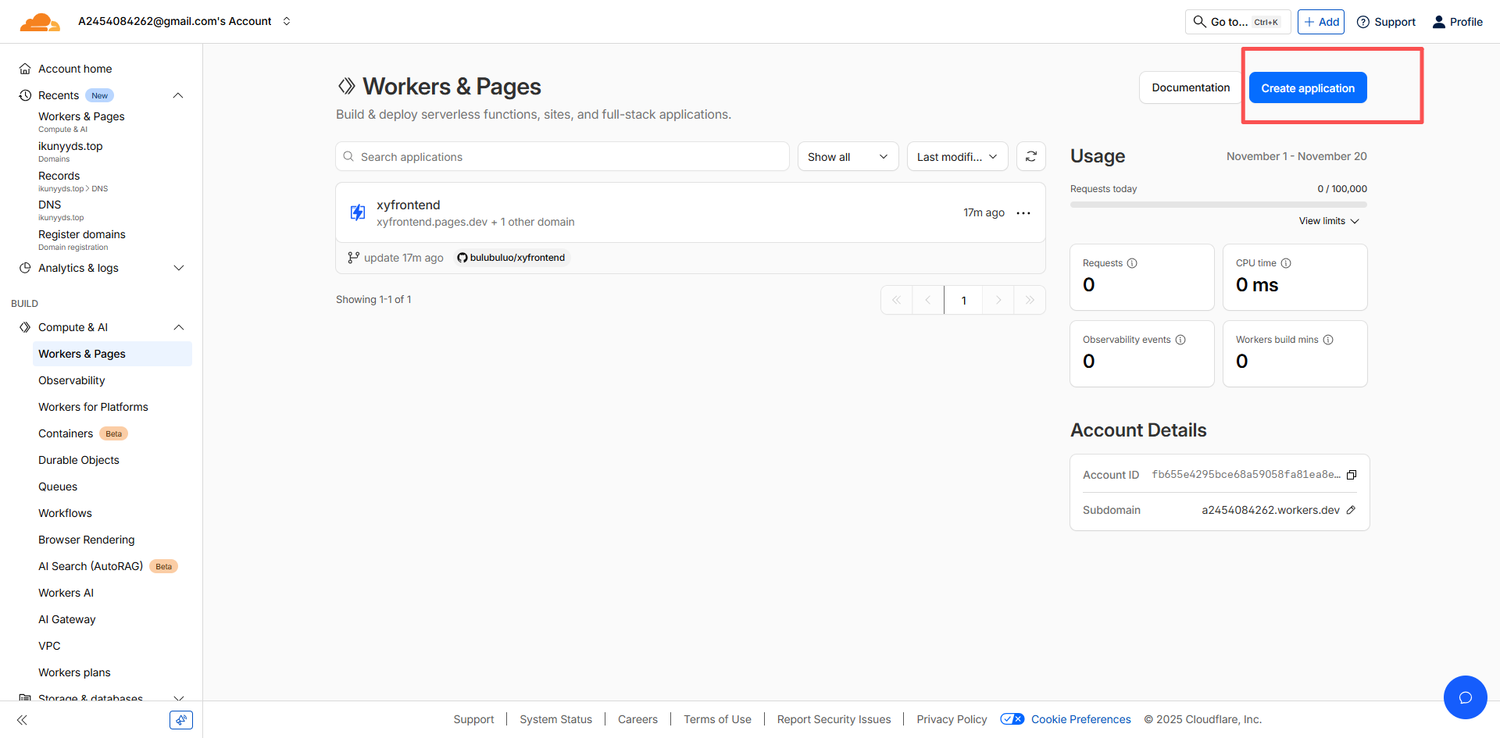1500x738 pixels.
Task: Click the Requests info icon
Action: click(1132, 263)
